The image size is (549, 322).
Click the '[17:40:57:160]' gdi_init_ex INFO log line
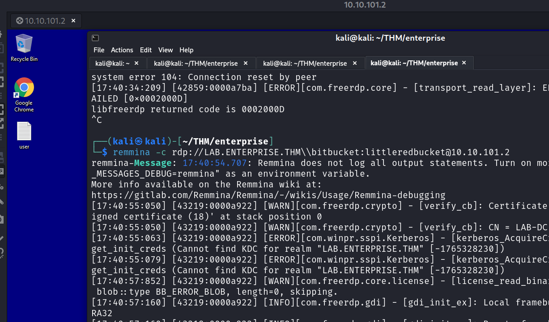(320, 302)
